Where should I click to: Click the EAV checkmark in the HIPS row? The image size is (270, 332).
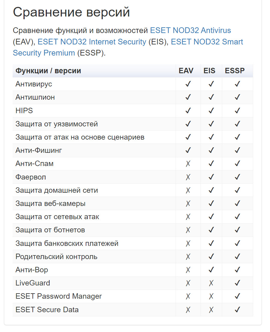pos(188,111)
